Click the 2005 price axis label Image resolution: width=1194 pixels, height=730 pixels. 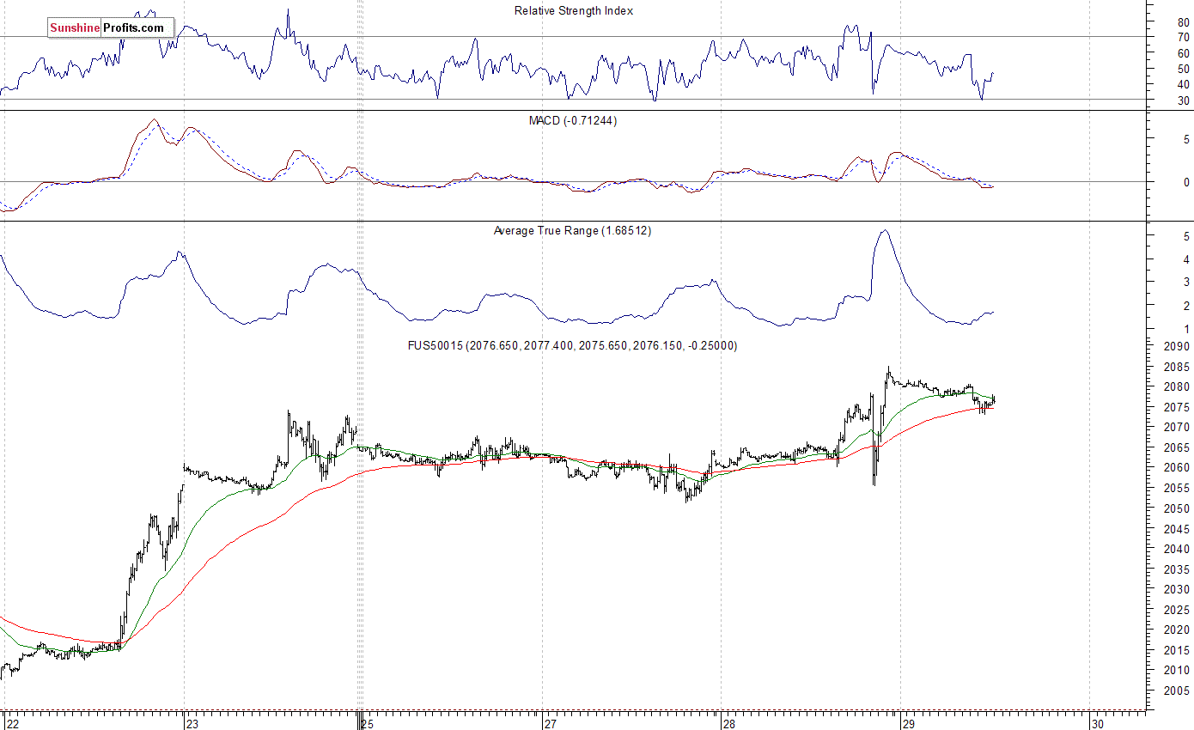point(1177,691)
